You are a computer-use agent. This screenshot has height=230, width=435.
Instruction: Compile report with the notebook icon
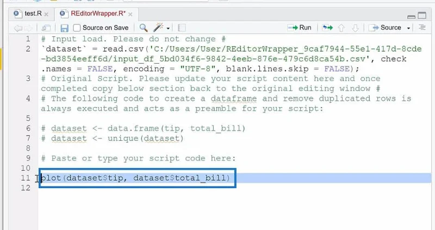(182, 28)
